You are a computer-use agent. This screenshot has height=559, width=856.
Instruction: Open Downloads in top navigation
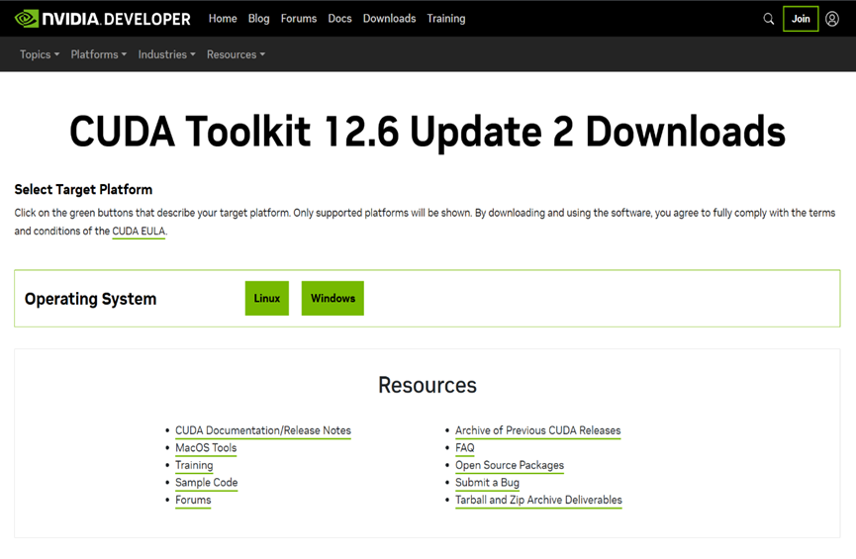point(389,19)
